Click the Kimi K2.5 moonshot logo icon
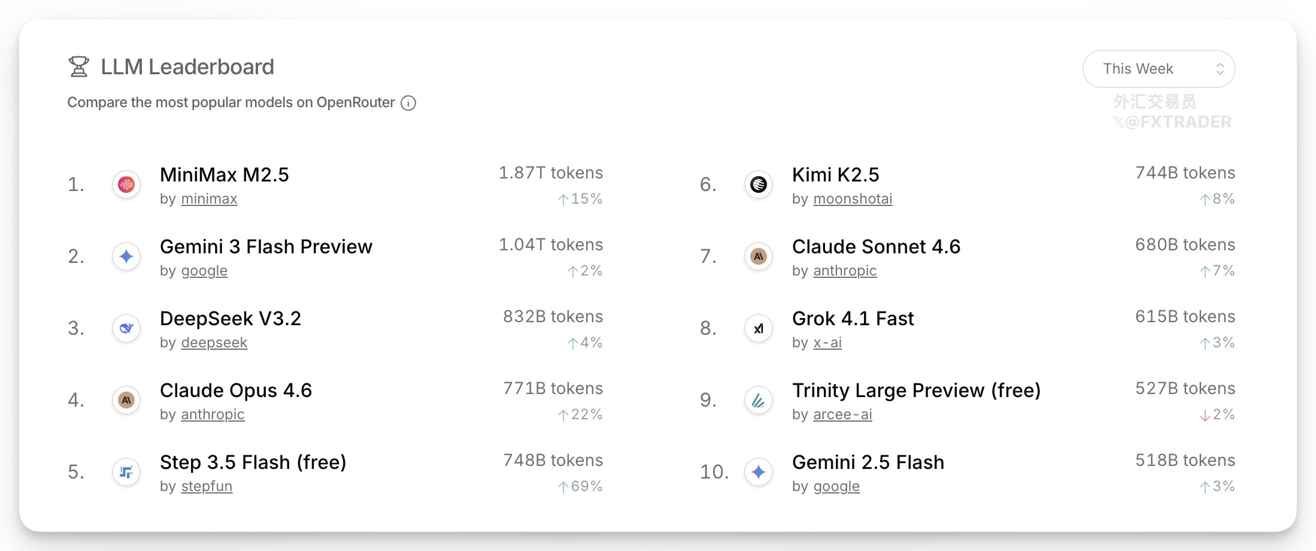1316x551 pixels. (x=759, y=184)
